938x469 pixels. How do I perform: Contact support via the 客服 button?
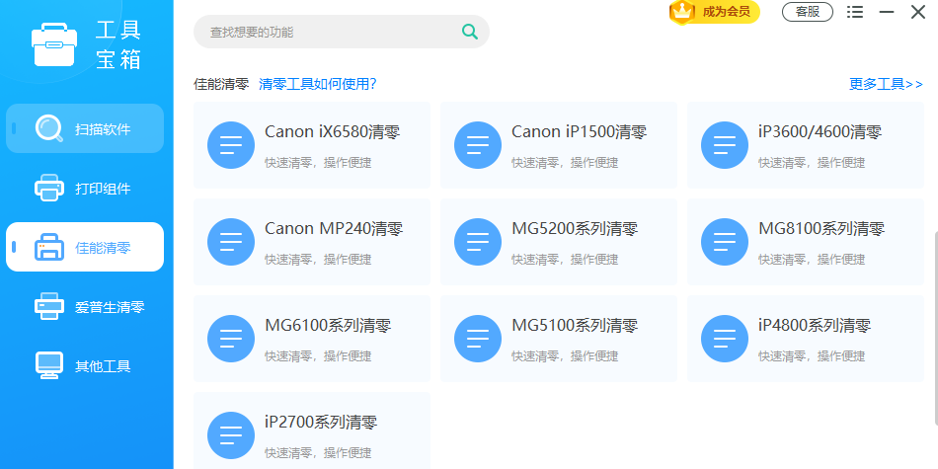click(808, 12)
